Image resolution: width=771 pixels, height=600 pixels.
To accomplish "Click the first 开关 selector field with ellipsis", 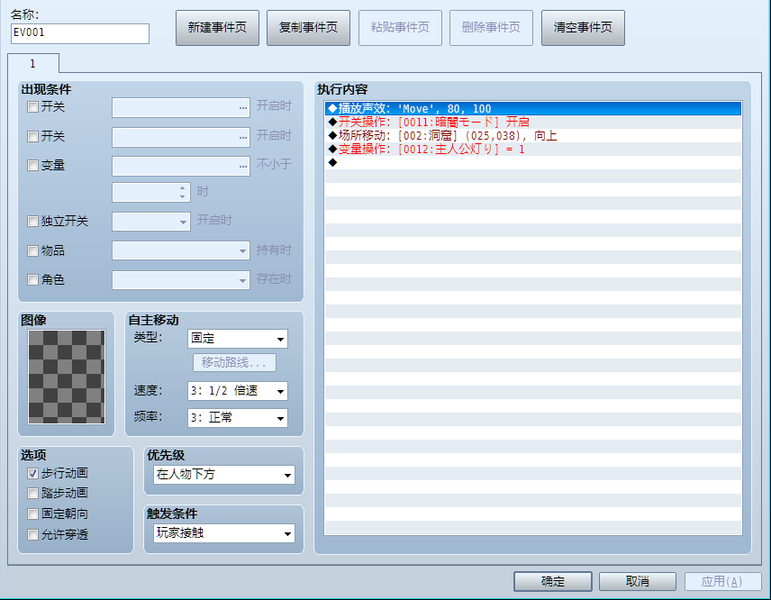I will point(181,108).
